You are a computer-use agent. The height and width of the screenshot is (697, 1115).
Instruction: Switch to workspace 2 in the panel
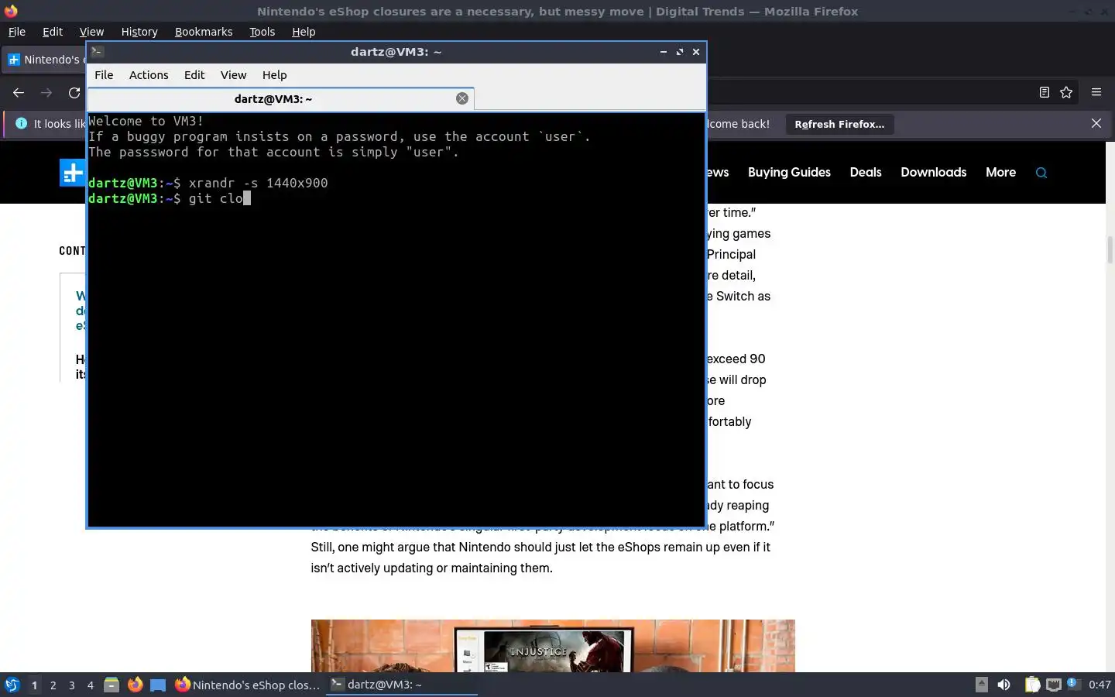pos(53,685)
